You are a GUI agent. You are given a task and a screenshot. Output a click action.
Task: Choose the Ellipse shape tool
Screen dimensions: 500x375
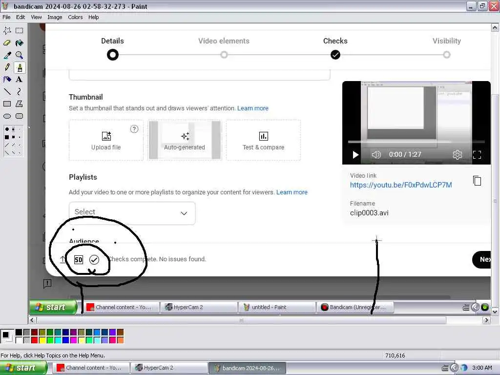pyautogui.click(x=7, y=116)
